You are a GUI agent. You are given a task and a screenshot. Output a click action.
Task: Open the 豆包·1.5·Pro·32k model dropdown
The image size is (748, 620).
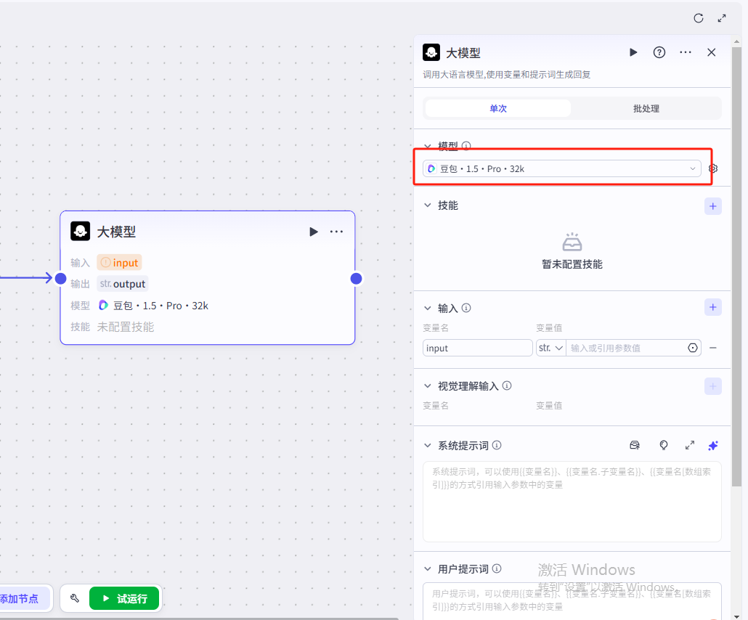561,168
